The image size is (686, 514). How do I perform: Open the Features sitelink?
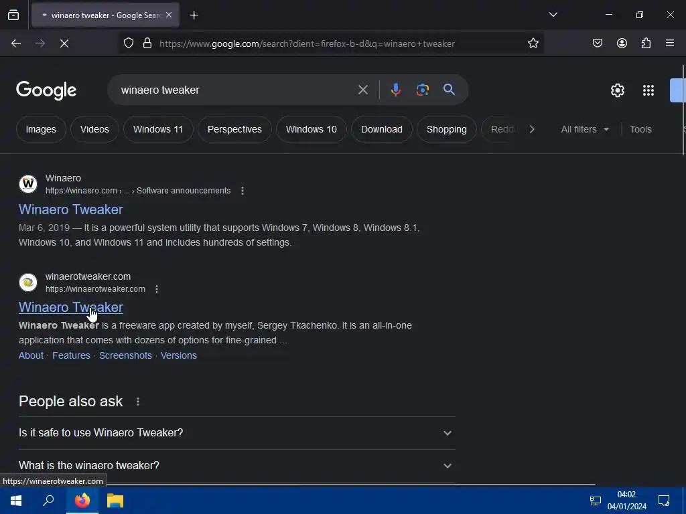pos(71,355)
